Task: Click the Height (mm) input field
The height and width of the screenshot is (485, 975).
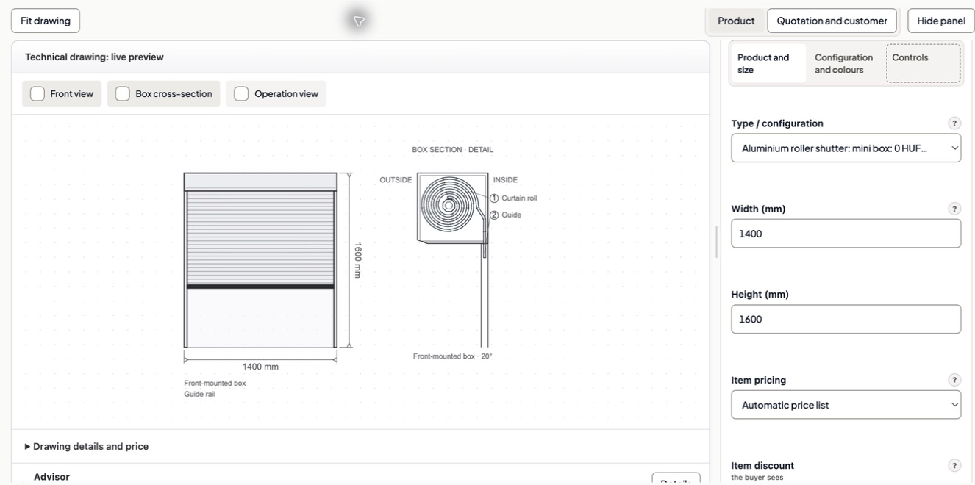Action: point(846,319)
